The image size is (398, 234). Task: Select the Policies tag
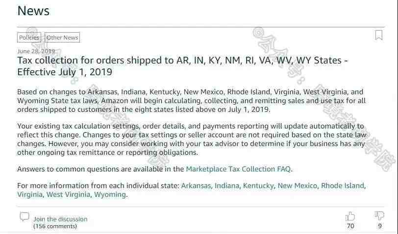click(x=29, y=38)
